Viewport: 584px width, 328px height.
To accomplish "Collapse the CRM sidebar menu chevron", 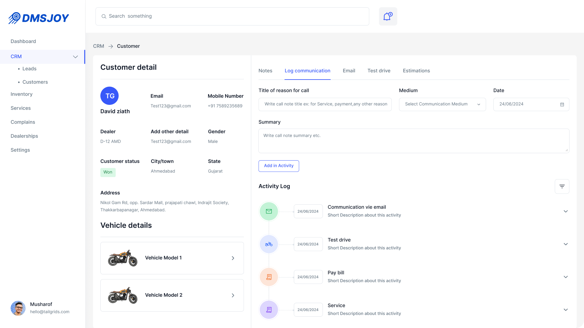I will 75,57.
